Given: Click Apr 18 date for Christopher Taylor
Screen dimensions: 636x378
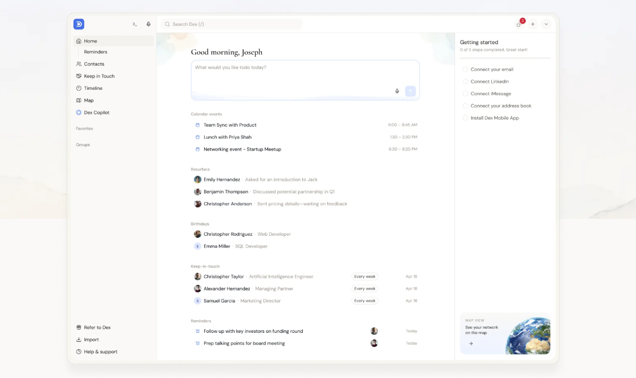Looking at the screenshot, I should (x=411, y=277).
